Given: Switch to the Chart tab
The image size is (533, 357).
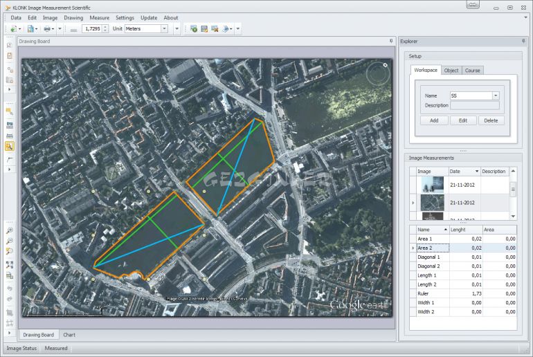Looking at the screenshot, I should [69, 335].
